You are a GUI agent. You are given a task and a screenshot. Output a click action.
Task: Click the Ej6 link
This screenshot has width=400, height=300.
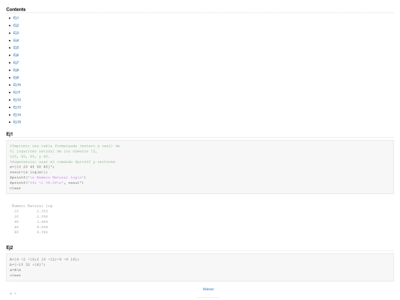[x=16, y=55]
